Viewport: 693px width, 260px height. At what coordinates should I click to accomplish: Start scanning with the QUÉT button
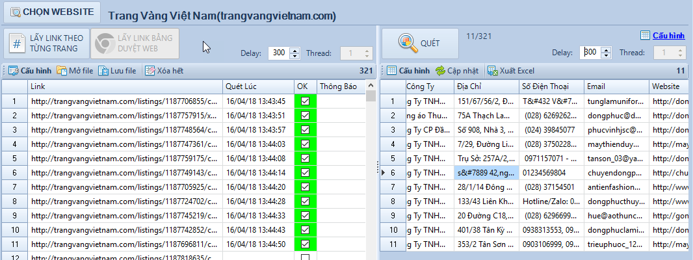421,44
